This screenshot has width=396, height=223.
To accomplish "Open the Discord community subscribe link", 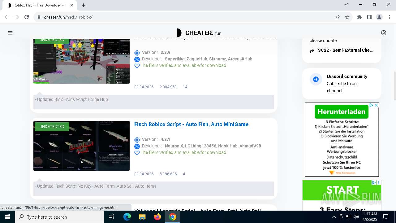I will (347, 84).
